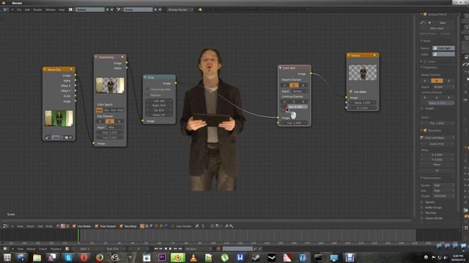
Task: Toggle Relative checkbox in Crop node
Action: coord(147,95)
